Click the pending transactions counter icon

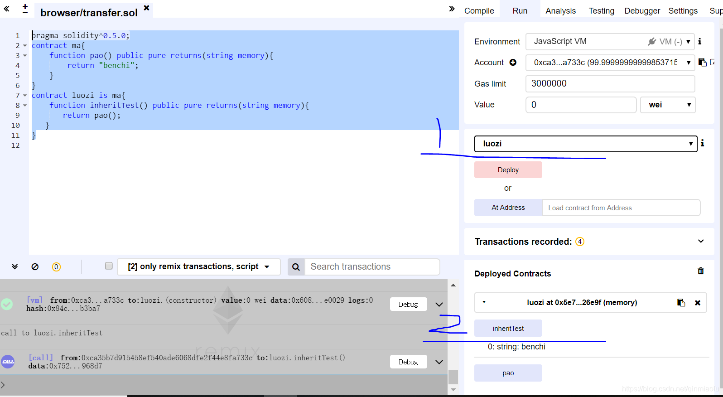[56, 267]
